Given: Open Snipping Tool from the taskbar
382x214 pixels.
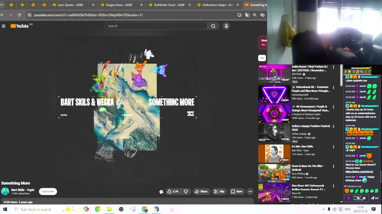Looking at the screenshot, I should pyautogui.click(x=133, y=210).
